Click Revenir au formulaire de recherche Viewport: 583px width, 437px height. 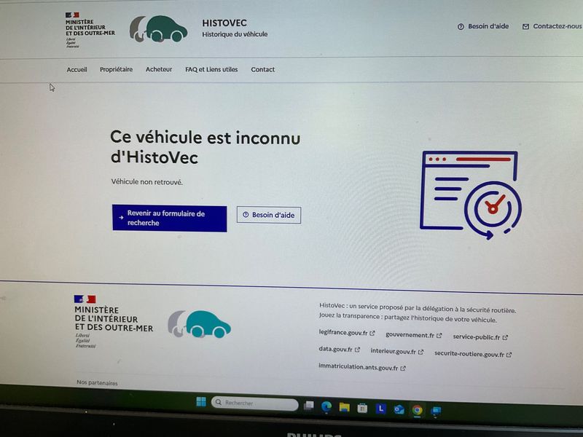(170, 218)
